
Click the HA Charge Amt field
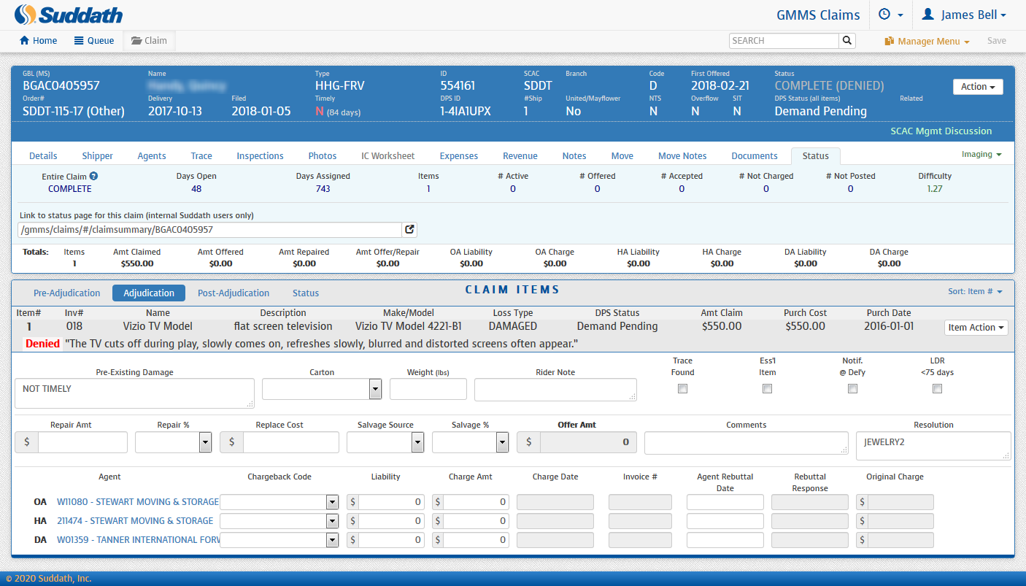point(477,521)
